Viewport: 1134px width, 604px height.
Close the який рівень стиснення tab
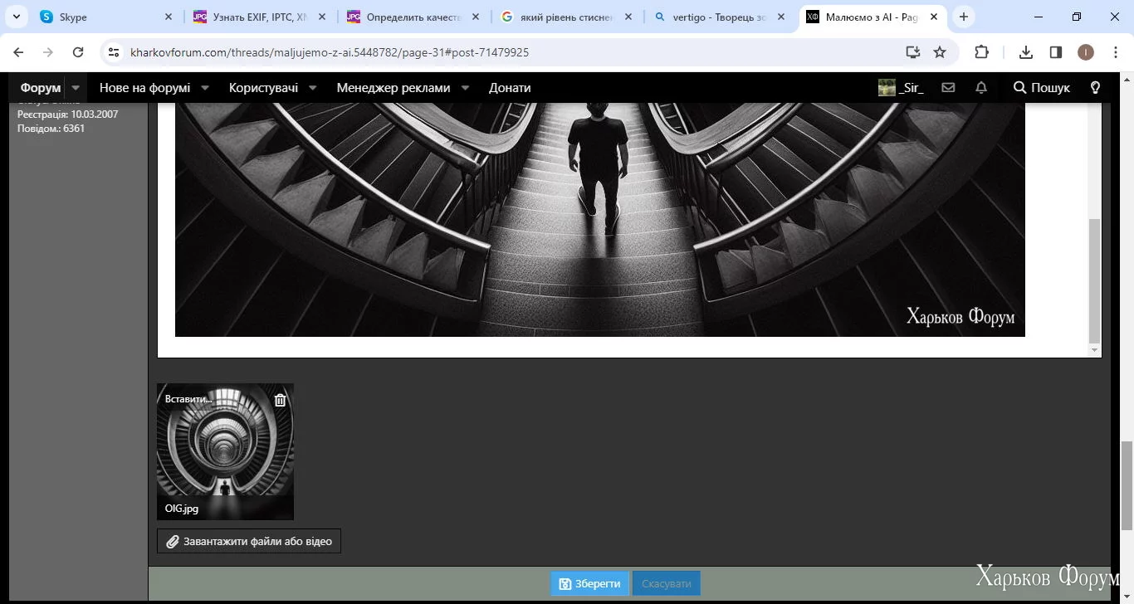(x=630, y=17)
